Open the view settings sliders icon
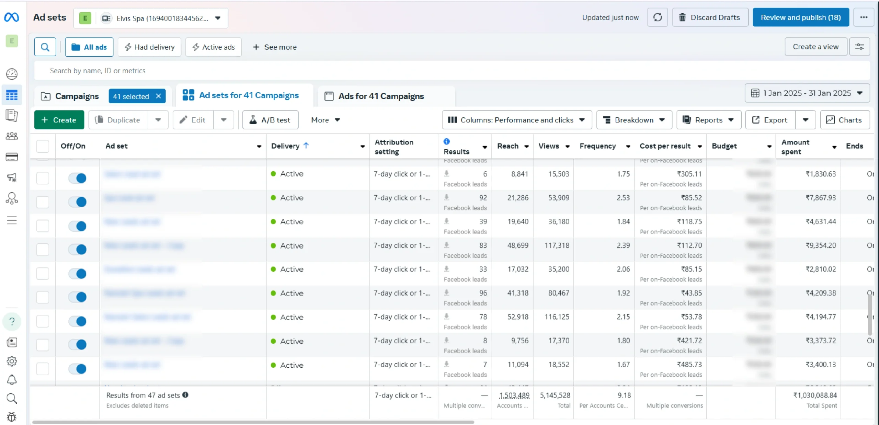This screenshot has width=879, height=425. coord(859,47)
